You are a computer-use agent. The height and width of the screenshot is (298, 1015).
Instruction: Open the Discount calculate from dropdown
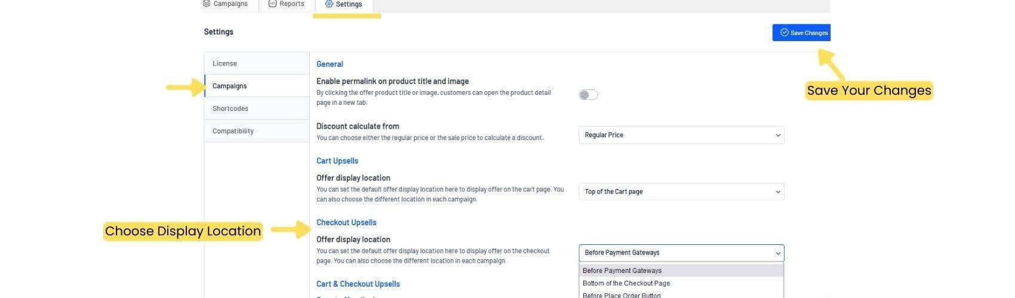[x=681, y=135]
